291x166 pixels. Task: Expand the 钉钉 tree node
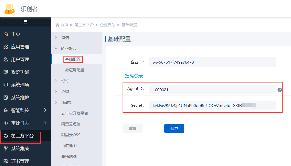click(x=56, y=81)
